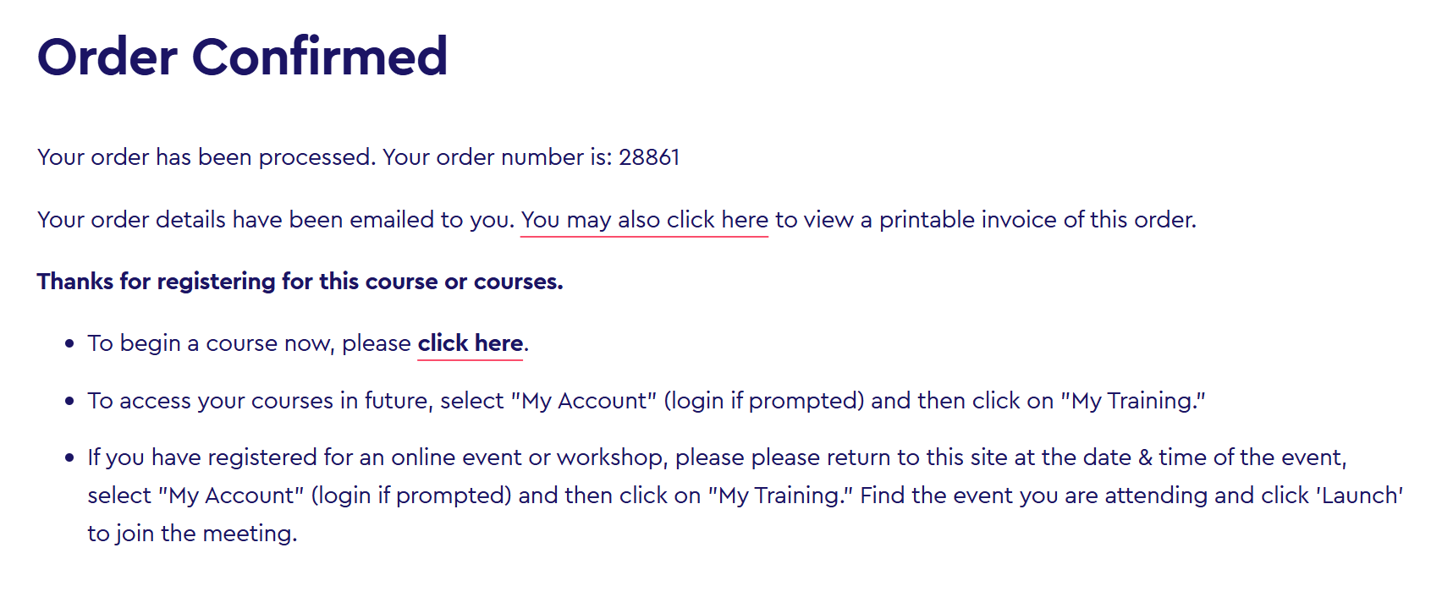1442x597 pixels.
Task: Click the 'to join the meeting.' text
Action: pos(192,534)
